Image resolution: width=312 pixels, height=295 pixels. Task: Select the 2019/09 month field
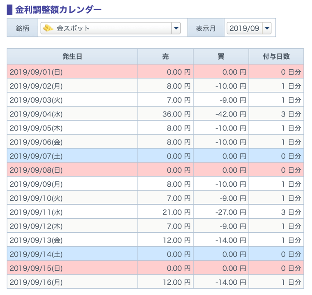249,28
